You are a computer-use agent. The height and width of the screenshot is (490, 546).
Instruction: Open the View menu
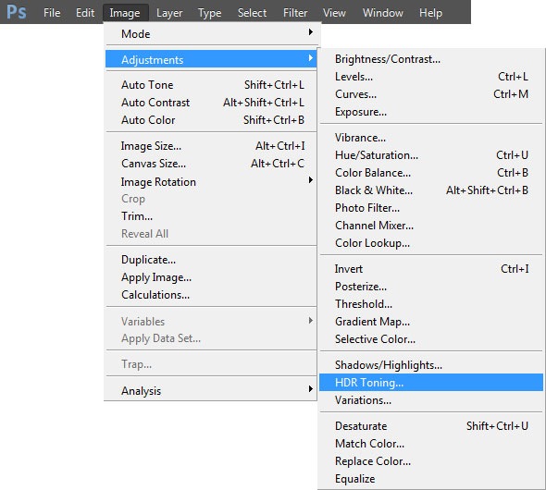pos(334,13)
